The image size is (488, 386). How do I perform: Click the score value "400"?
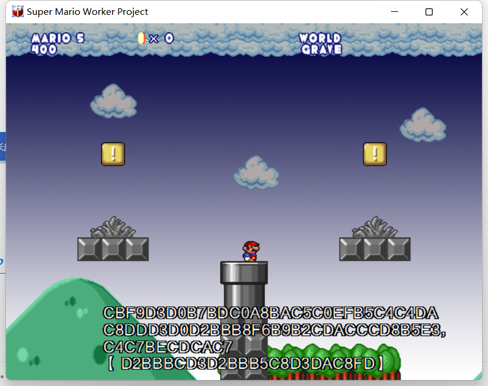pos(44,49)
